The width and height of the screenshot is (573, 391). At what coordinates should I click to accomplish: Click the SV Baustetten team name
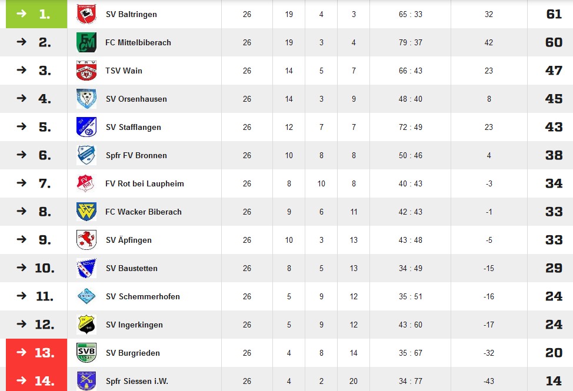coord(132,268)
